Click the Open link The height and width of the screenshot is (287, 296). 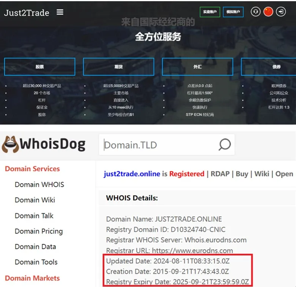(284, 174)
